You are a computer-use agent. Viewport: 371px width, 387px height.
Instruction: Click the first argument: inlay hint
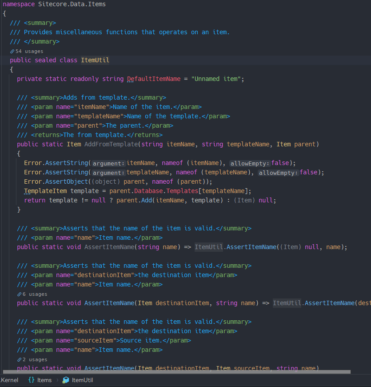coord(109,163)
